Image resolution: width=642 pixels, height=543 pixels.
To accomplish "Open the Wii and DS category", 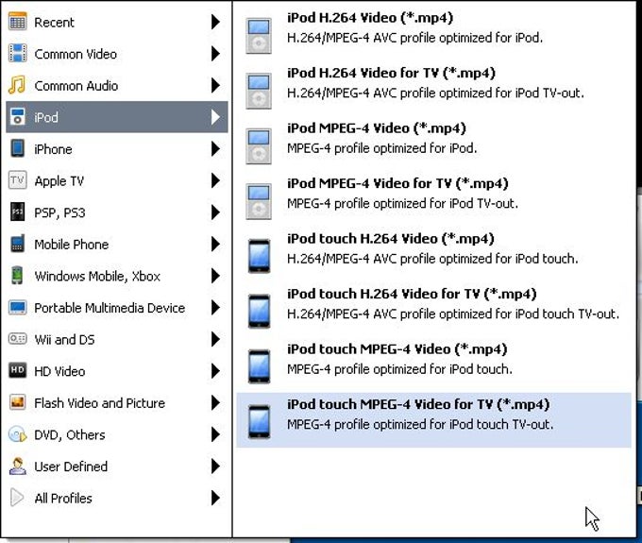I will click(x=117, y=339).
